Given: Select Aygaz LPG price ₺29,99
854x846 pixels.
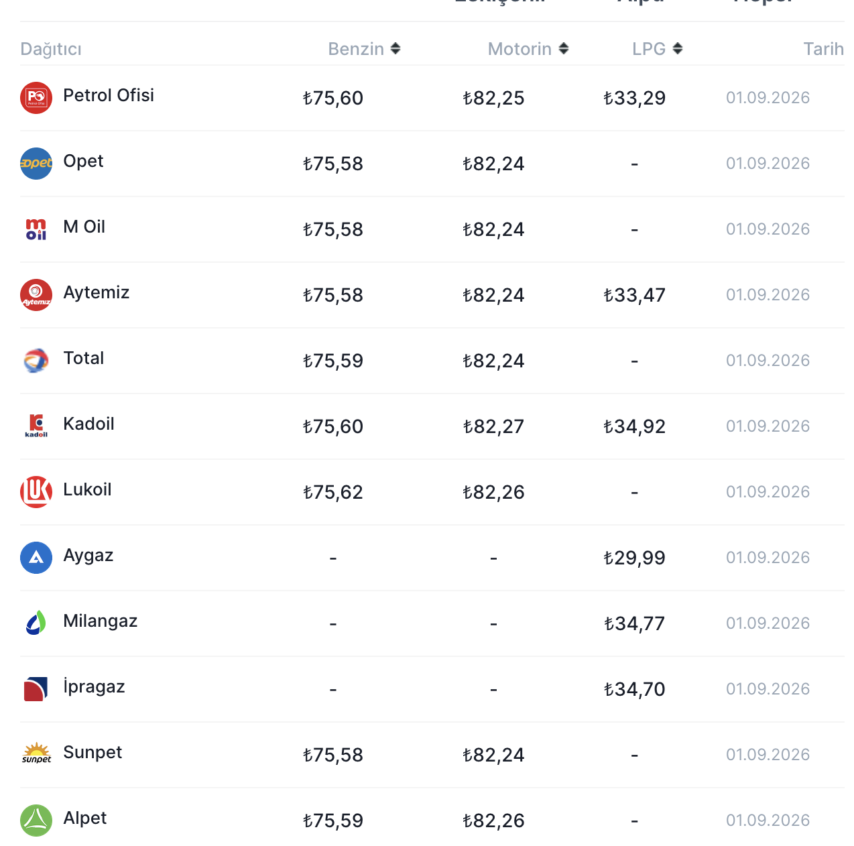Looking at the screenshot, I should 634,558.
